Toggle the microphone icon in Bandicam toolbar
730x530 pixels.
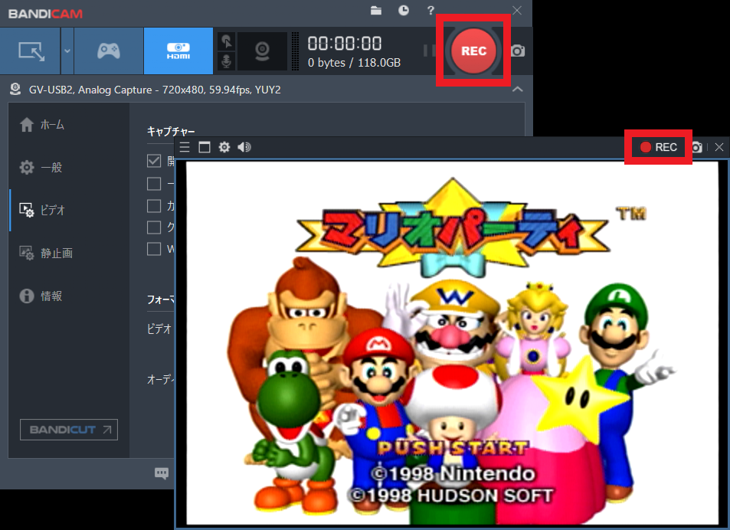(x=227, y=61)
